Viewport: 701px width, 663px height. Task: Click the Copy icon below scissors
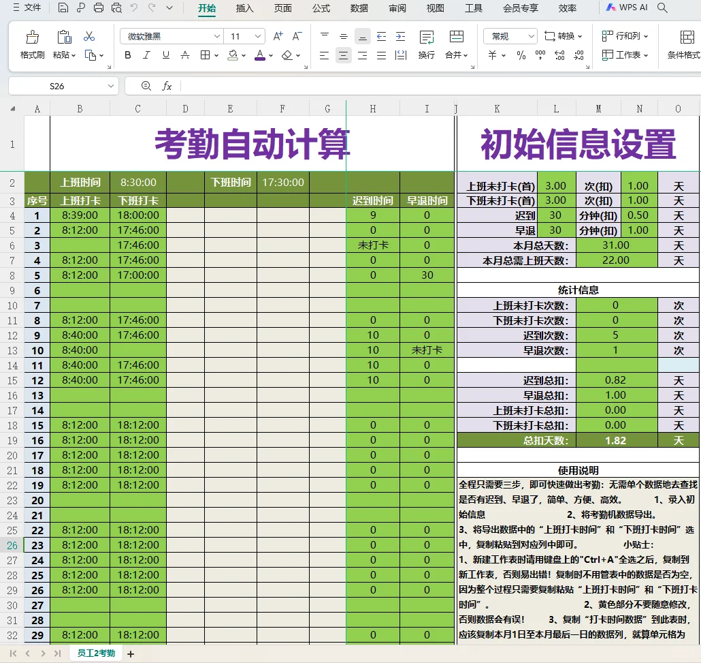coord(91,55)
